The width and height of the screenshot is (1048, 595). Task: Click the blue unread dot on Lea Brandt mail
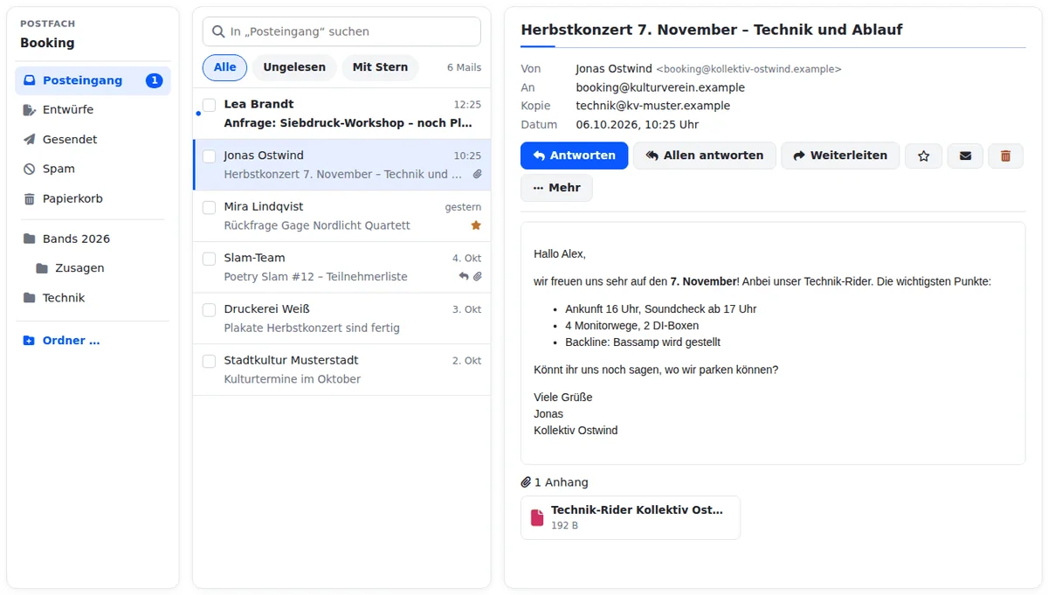[x=198, y=114]
